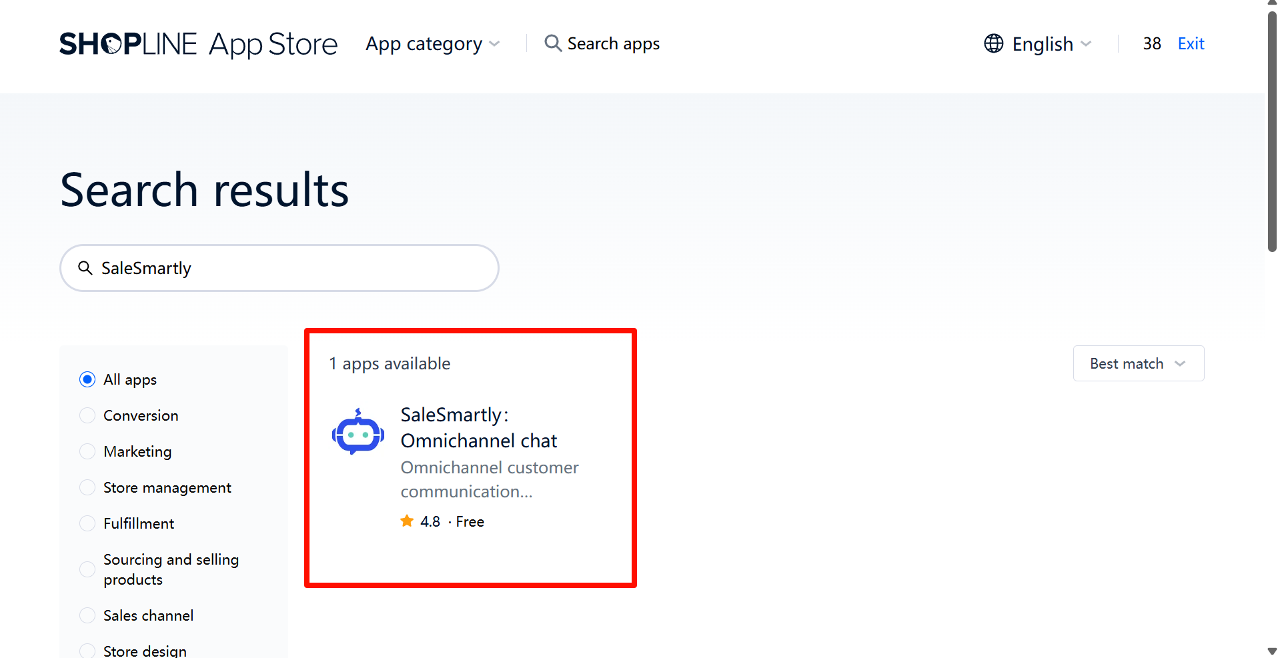Choose the Store management filter
Viewport: 1280px width, 658px height.
87,487
